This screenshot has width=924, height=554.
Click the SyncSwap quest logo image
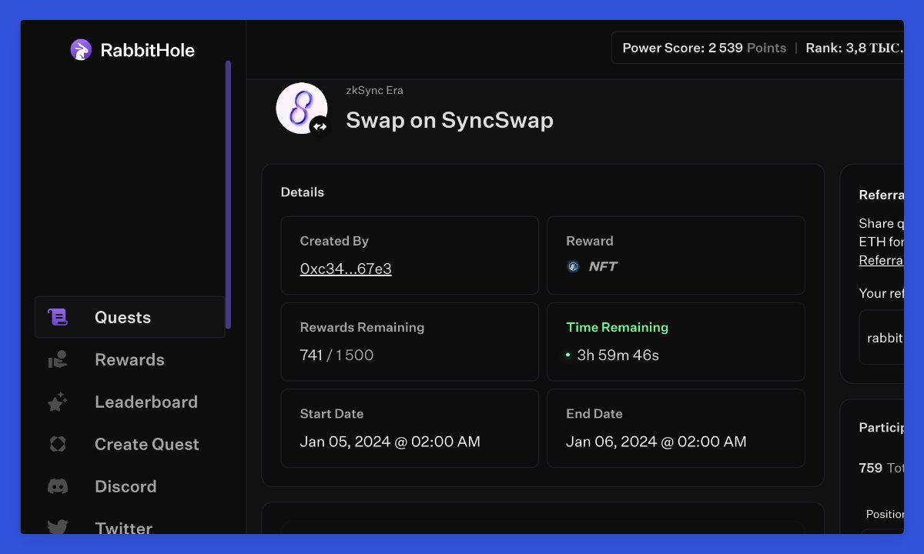pos(302,108)
